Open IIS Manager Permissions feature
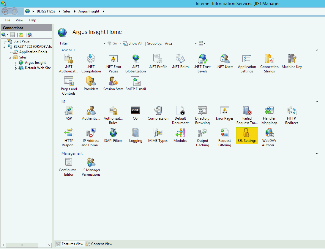Screen dimensions: 325x249 pyautogui.click(x=91, y=167)
